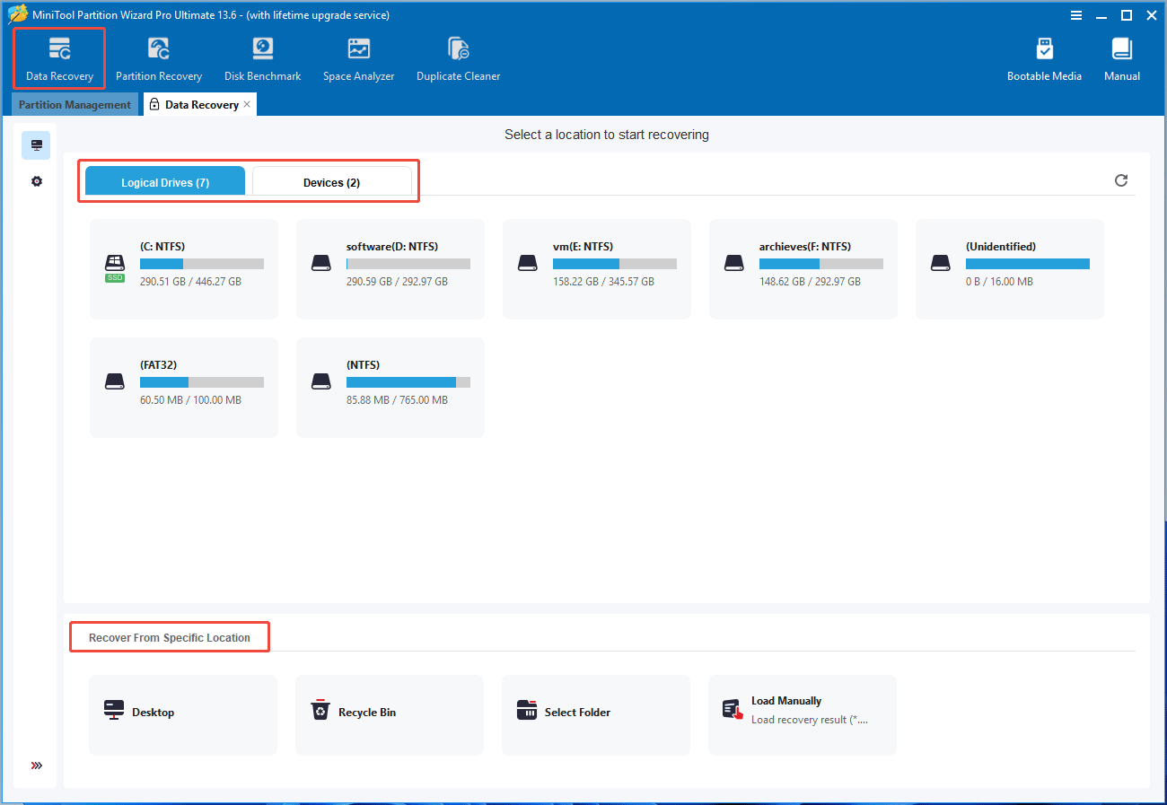Select the archieves(F: NTFS) drive icon
1167x805 pixels.
[x=734, y=264]
